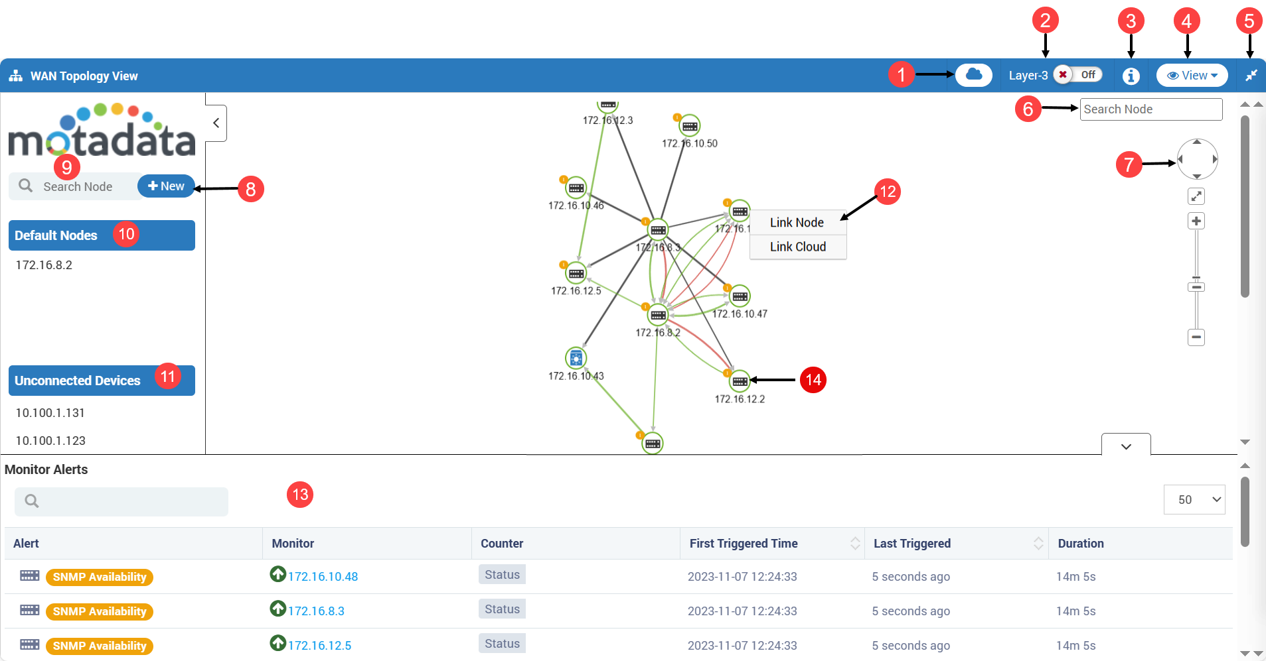
Task: Open monitor link 172.16.10.48
Action: click(x=323, y=577)
